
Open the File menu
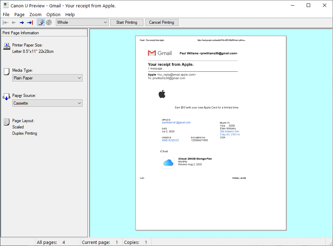point(6,14)
